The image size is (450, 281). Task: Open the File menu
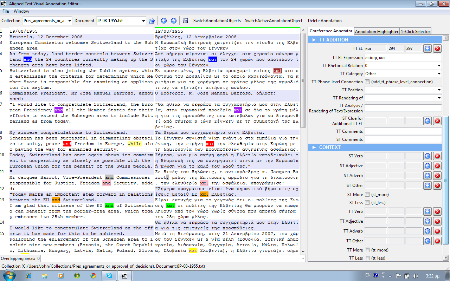(6, 11)
